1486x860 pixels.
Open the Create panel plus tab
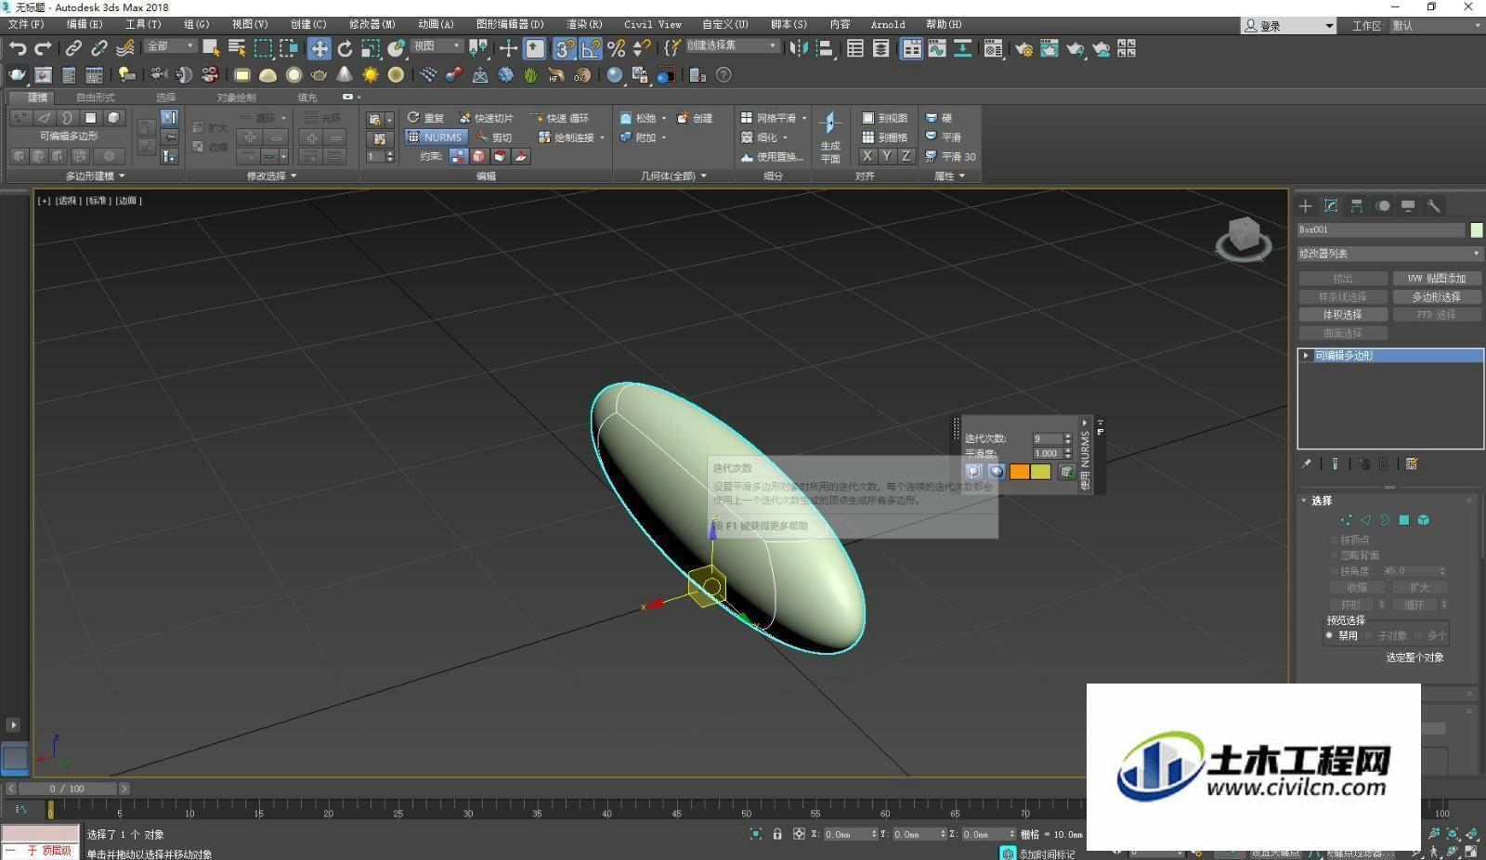tap(1305, 206)
